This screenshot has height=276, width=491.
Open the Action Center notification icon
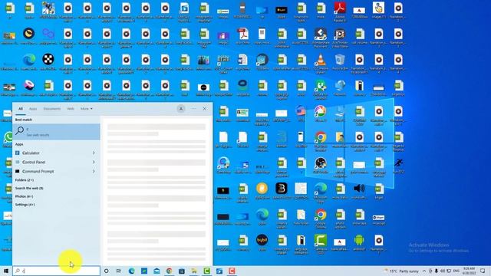point(483,271)
